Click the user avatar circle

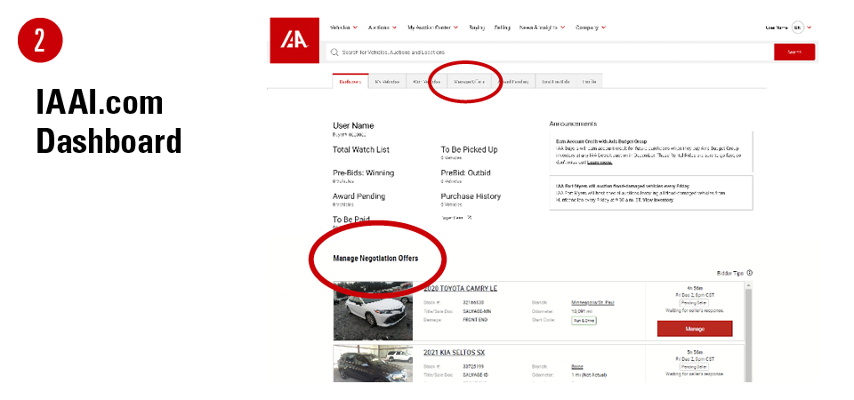tap(797, 28)
